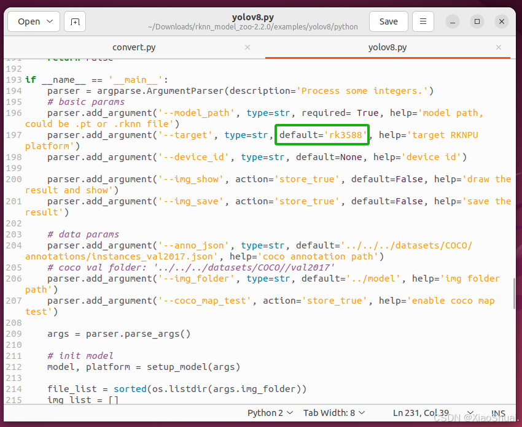This screenshot has height=427, width=522.
Task: Click '--coco_map_test' string on line 207
Action: (205, 301)
